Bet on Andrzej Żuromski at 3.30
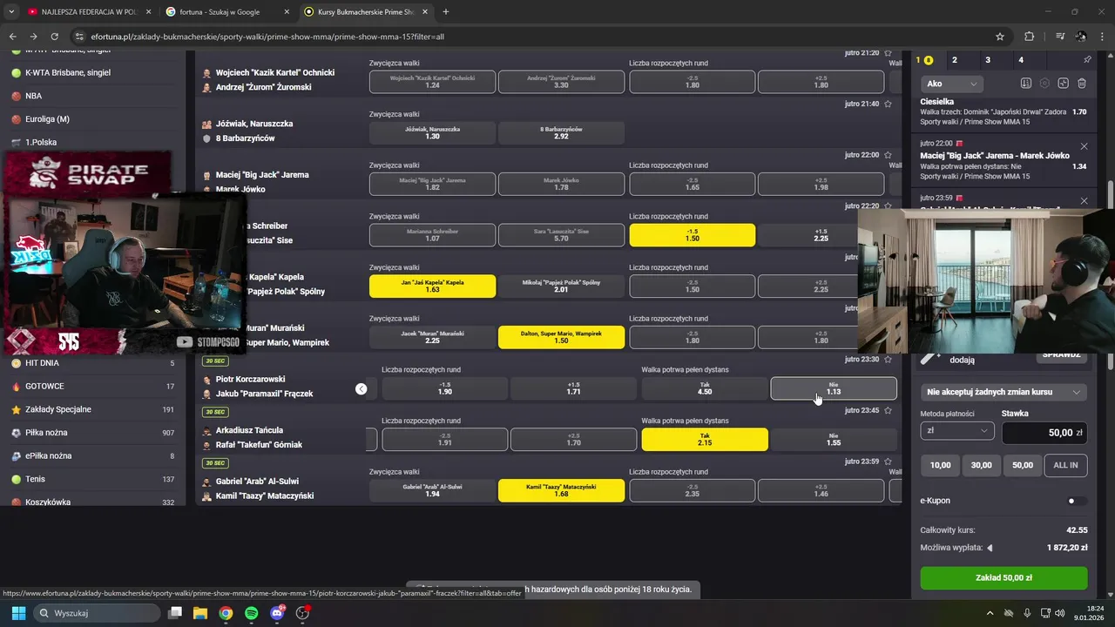Viewport: 1115px width, 627px height. [561, 82]
